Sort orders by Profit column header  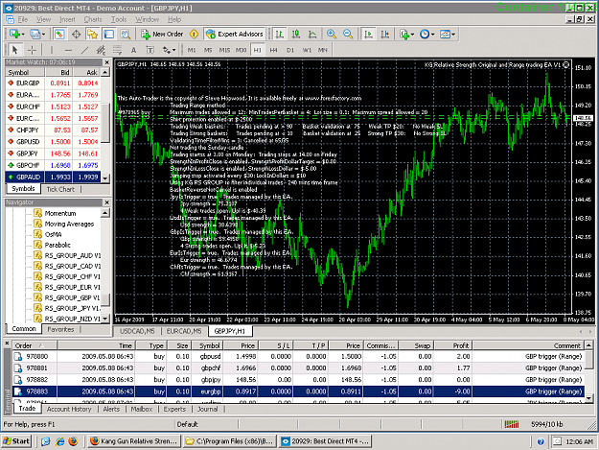coord(453,345)
